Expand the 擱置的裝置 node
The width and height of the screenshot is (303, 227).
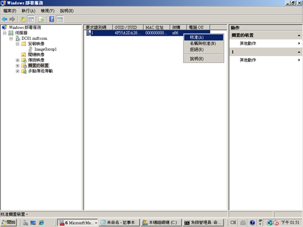coord(18,65)
